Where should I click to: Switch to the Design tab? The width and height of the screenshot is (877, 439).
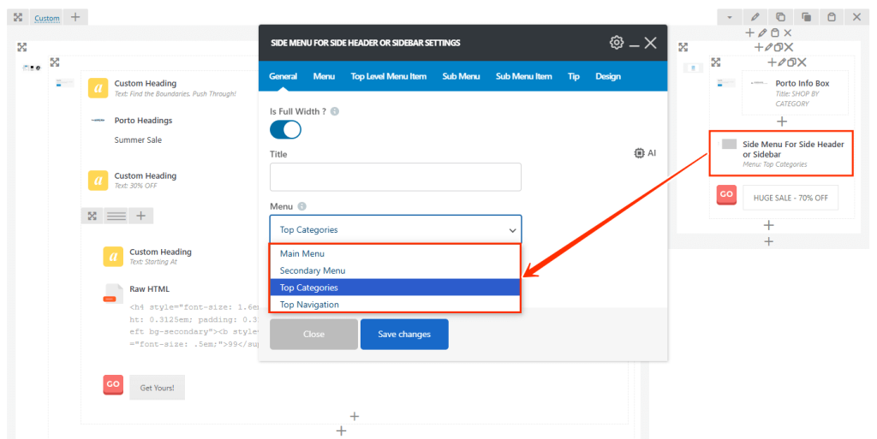pos(607,76)
